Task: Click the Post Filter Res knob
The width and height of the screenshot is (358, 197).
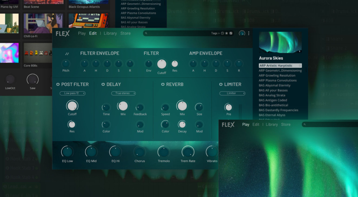Action: click(x=72, y=124)
